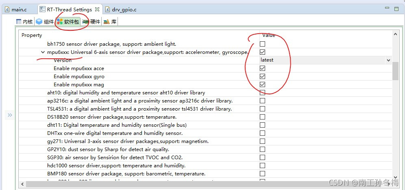Open the Version dropdown showing latest
Screen dimensions: 405x190
pyautogui.click(x=388, y=60)
